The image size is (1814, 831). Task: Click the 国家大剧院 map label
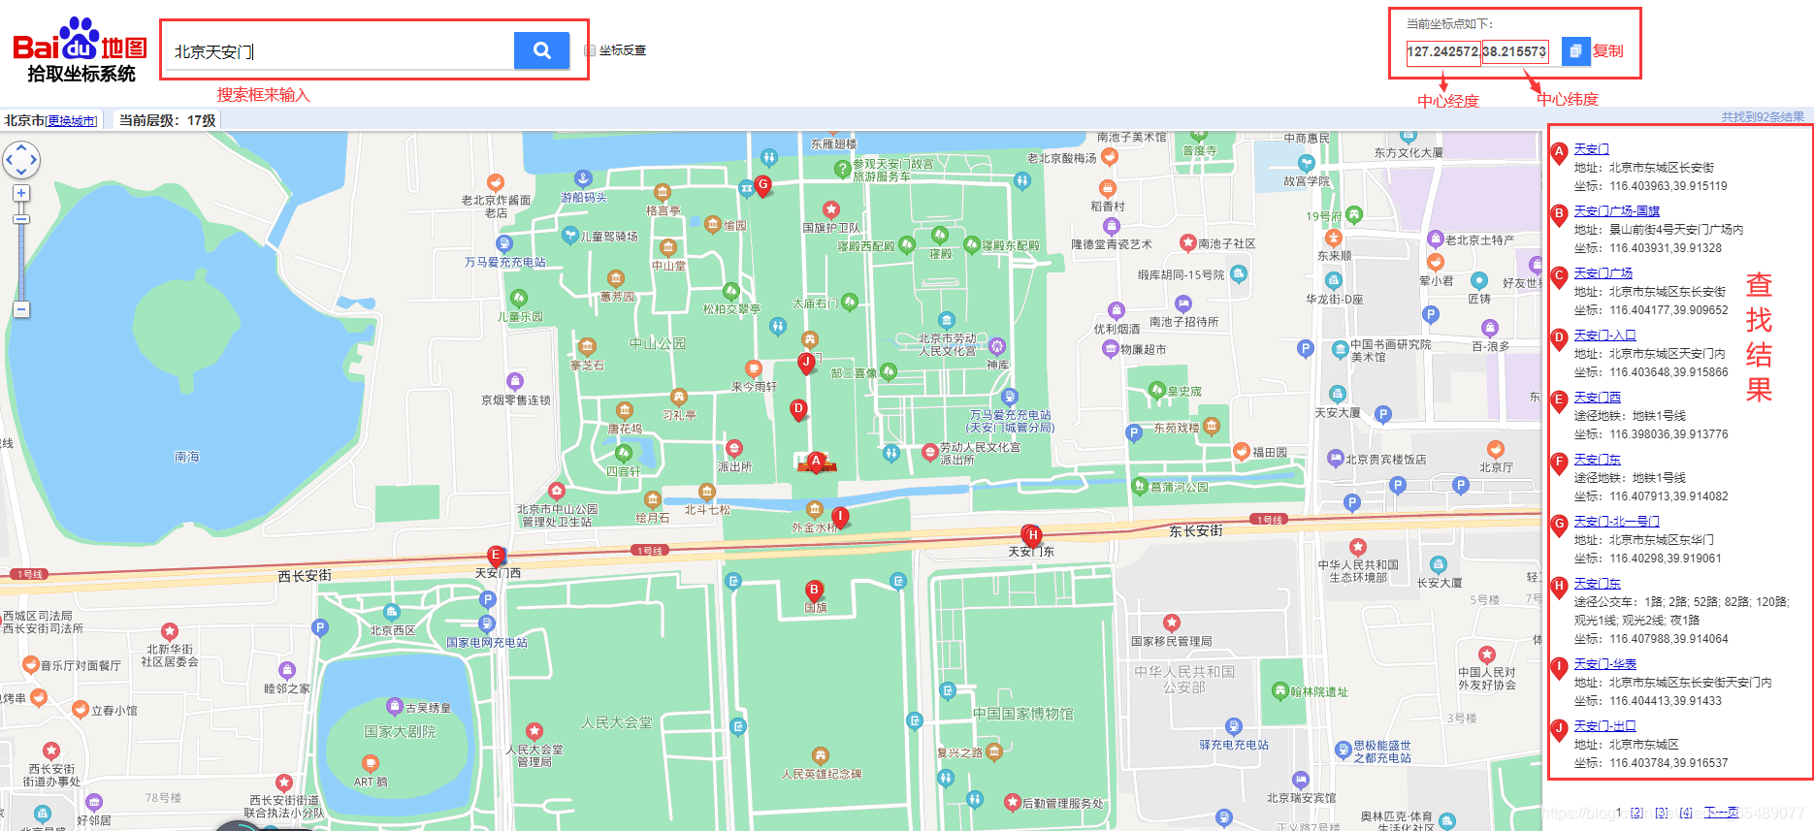click(400, 731)
